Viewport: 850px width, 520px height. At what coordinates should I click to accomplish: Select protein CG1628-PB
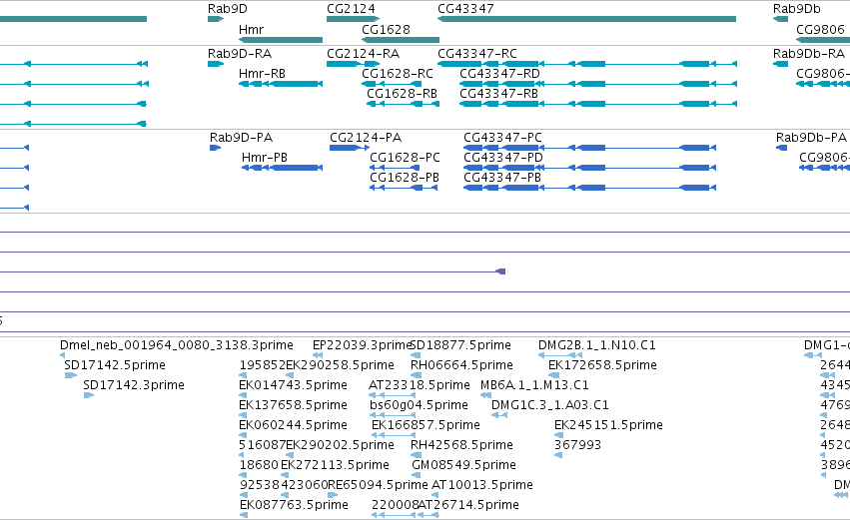coord(404,188)
